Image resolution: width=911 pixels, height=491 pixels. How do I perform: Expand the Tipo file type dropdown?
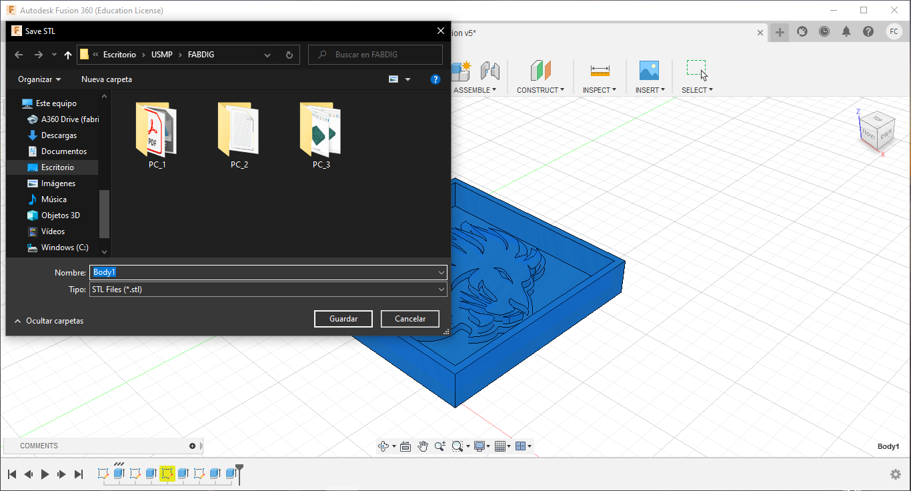tap(441, 290)
